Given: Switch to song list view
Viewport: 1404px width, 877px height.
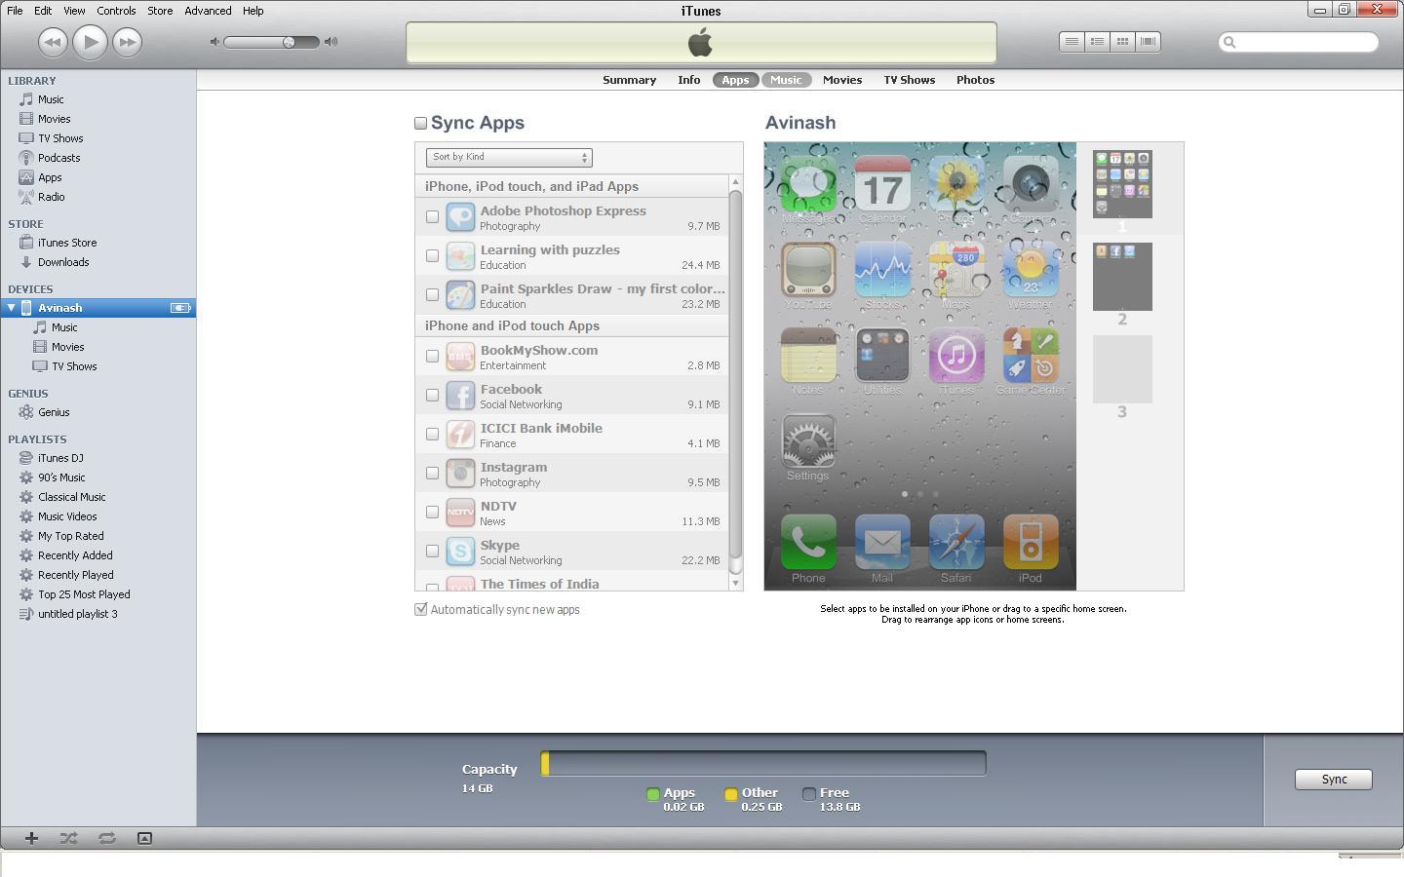Looking at the screenshot, I should click(x=1072, y=42).
